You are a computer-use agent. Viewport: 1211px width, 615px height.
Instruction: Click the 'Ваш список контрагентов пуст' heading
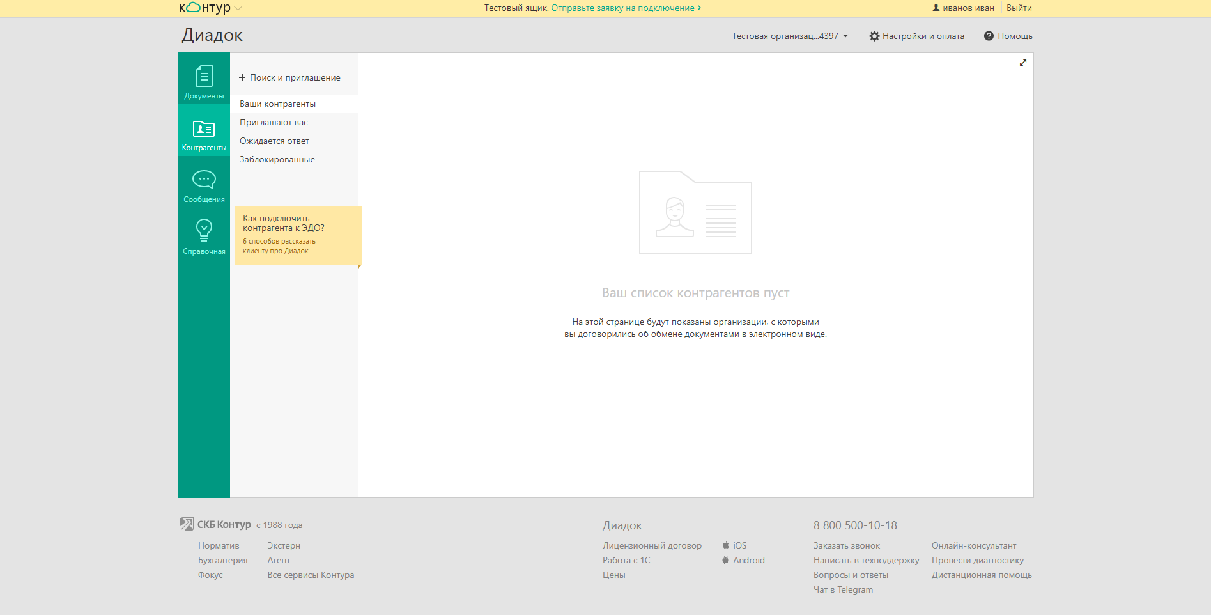click(x=695, y=293)
